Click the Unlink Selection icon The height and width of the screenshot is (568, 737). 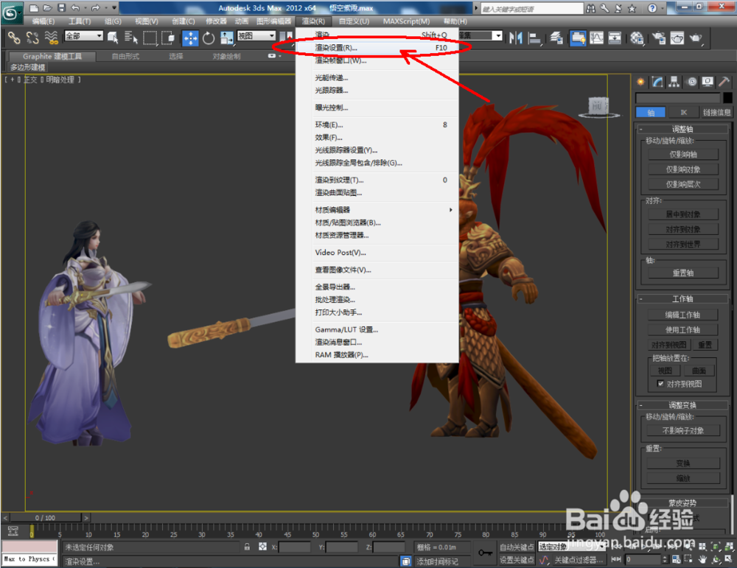[x=32, y=38]
